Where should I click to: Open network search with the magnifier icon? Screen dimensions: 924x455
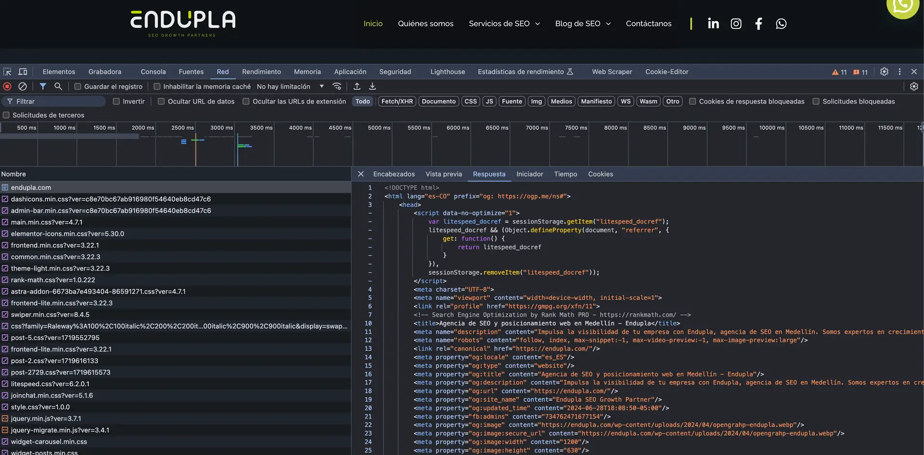click(58, 86)
